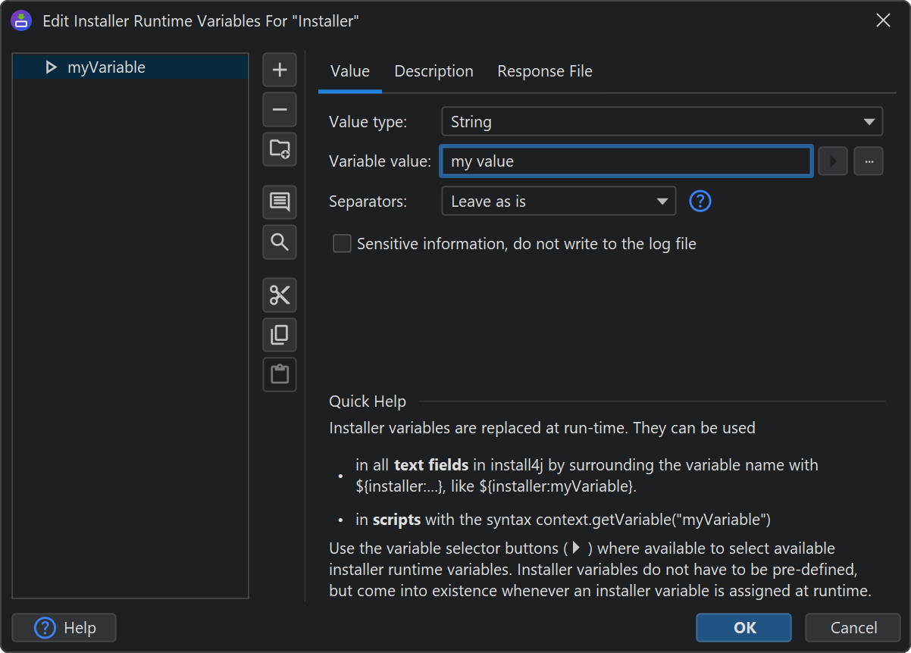The image size is (911, 653).
Task: Click the blue Separators help icon
Action: pos(700,202)
